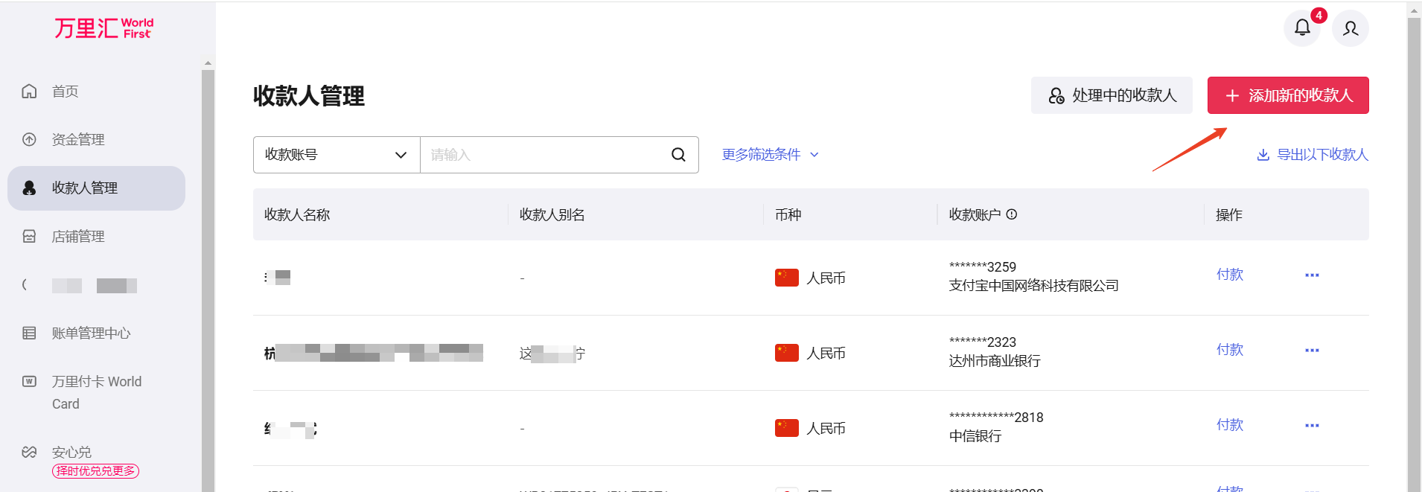
Task: Click 导出以下收款人 export link
Action: pos(1313,155)
